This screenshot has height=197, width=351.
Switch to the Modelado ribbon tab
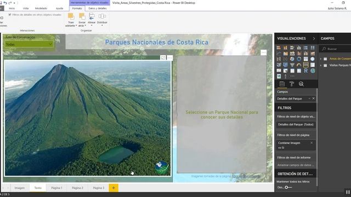click(41, 8)
